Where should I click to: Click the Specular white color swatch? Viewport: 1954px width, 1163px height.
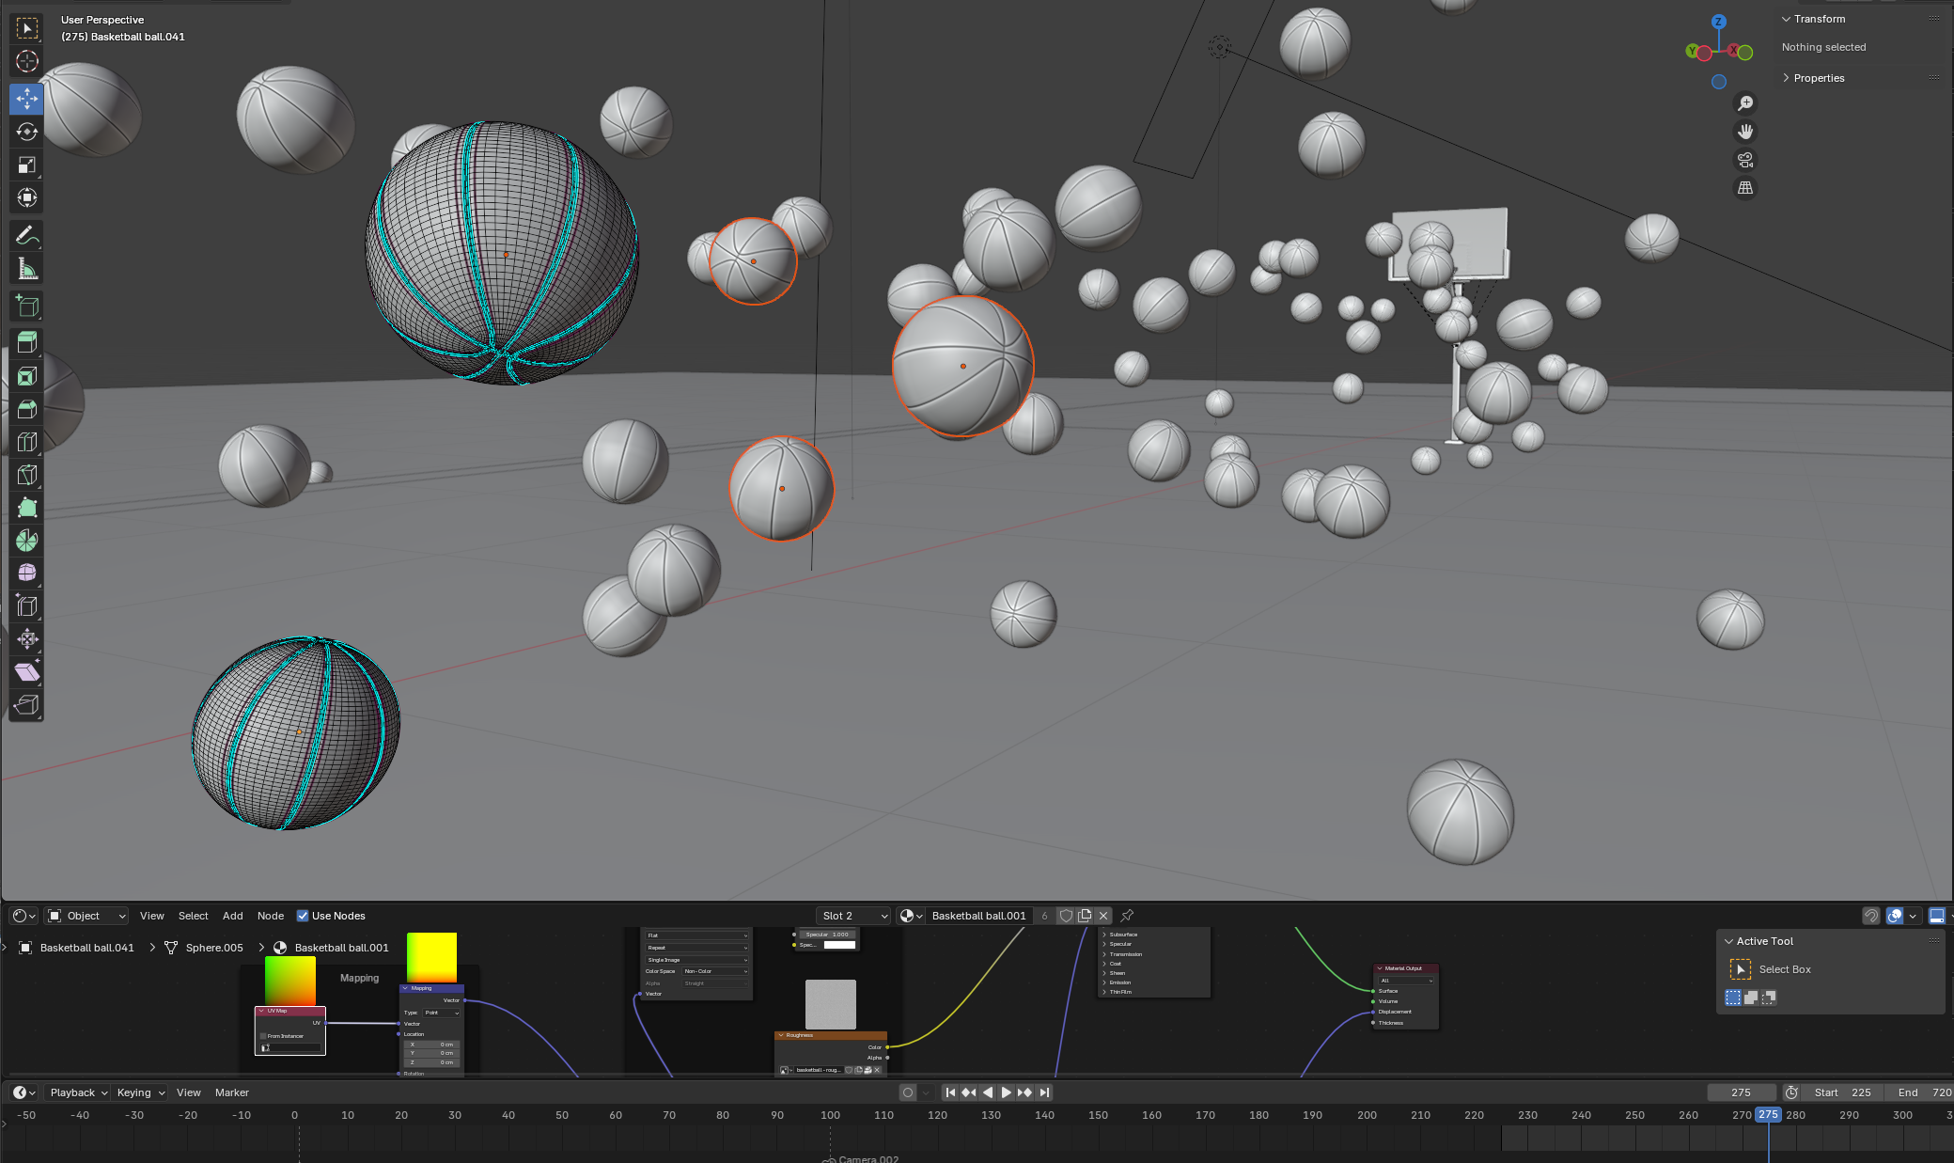coord(839,945)
